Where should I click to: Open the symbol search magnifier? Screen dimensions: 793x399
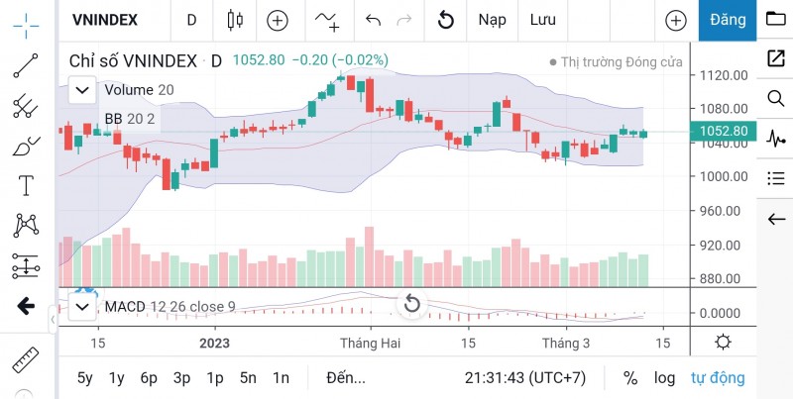click(x=775, y=98)
